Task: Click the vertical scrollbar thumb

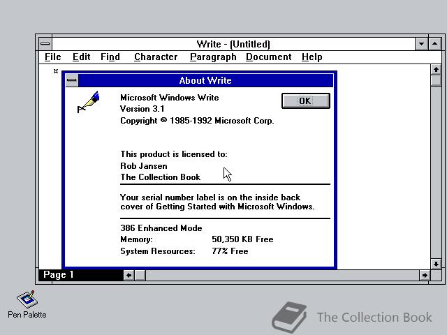Action: [x=436, y=80]
